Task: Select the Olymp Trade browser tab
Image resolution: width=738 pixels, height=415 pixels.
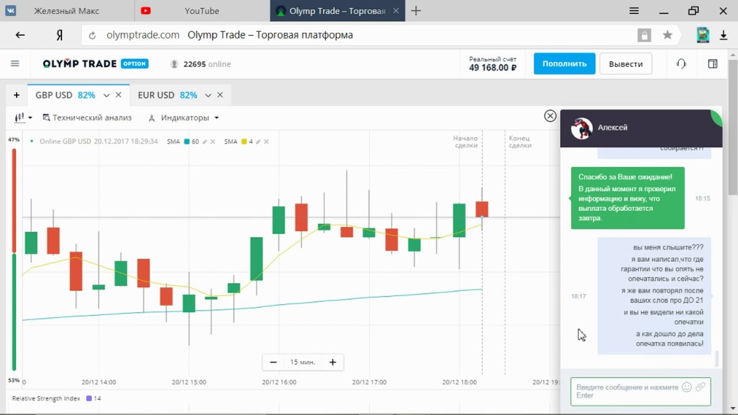Action: coord(337,11)
